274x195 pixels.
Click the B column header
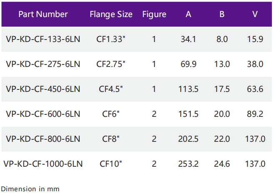(222, 14)
